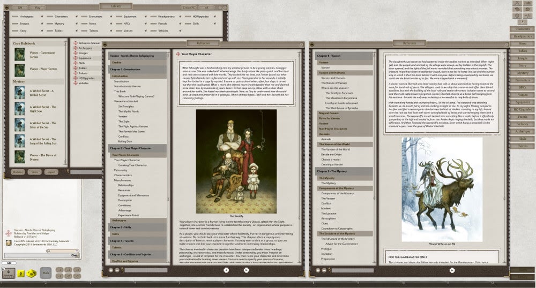The width and height of the screenshot is (536, 288).
Task: Go to next page in Your Player Character reference
Action: coord(246,270)
